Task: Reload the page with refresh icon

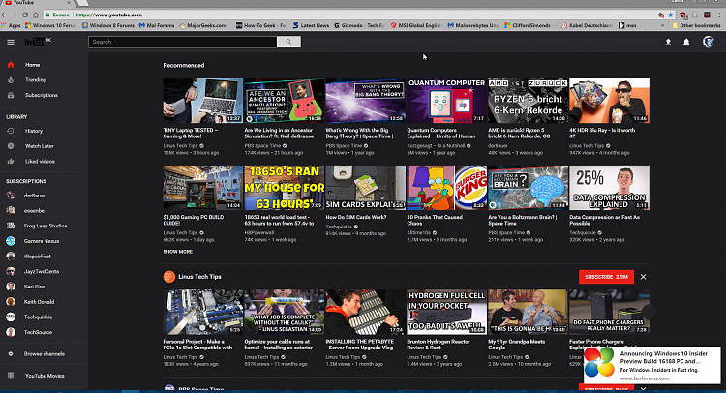Action: (x=25, y=15)
